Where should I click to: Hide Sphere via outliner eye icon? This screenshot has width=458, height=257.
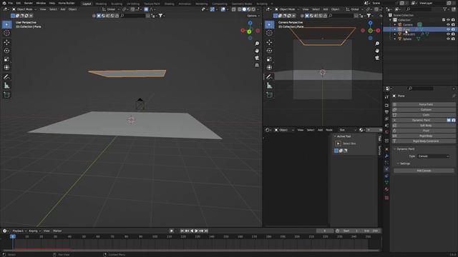448,39
